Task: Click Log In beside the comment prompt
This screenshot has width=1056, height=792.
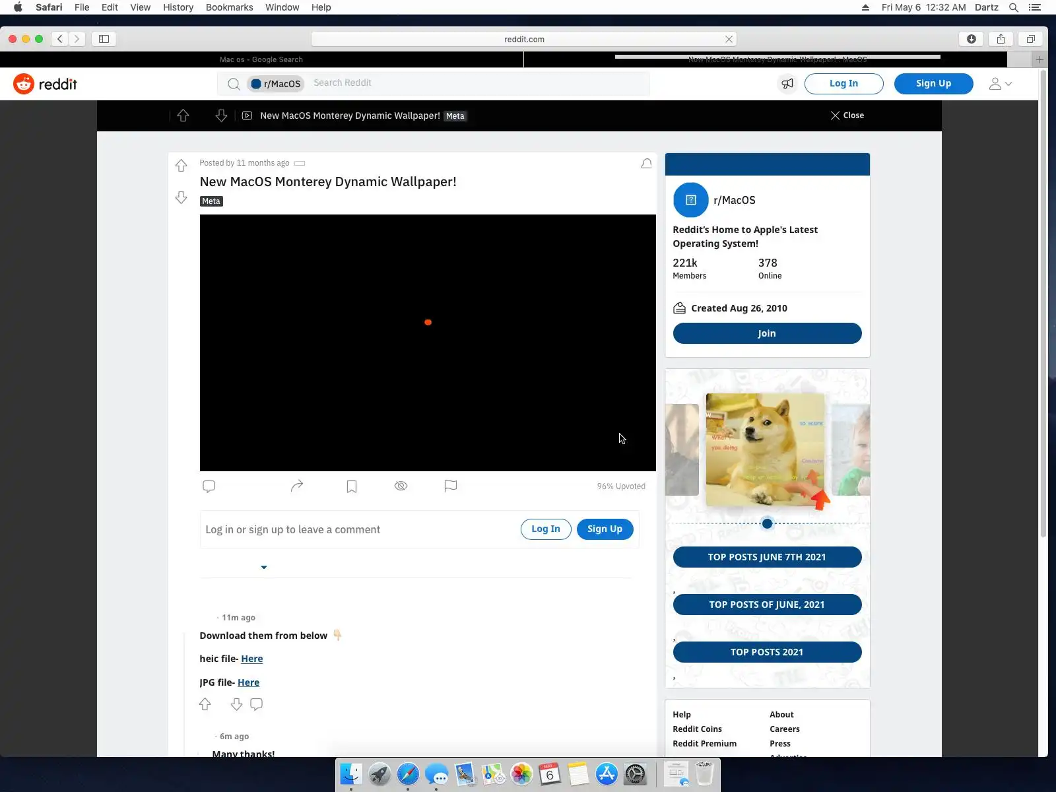Action: pos(546,529)
